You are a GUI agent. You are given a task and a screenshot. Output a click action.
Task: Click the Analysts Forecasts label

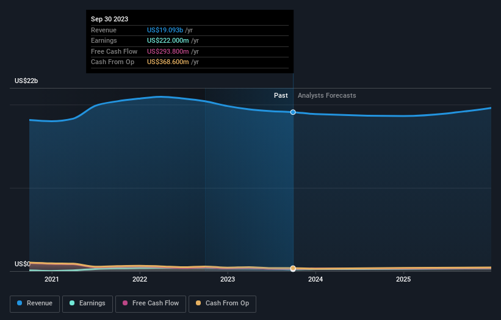pyautogui.click(x=327, y=96)
